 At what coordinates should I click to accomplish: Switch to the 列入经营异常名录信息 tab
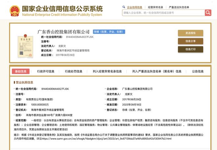click(x=107, y=71)
